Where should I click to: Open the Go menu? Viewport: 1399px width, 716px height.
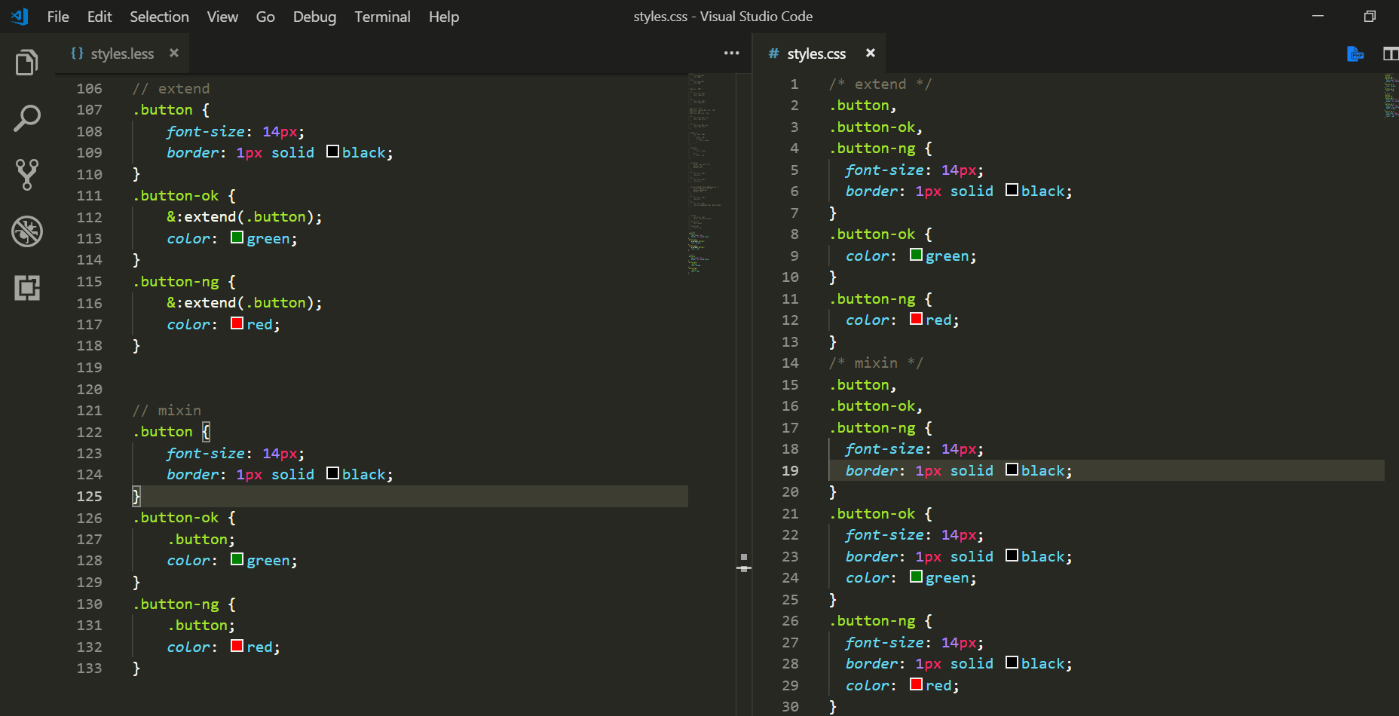point(265,17)
